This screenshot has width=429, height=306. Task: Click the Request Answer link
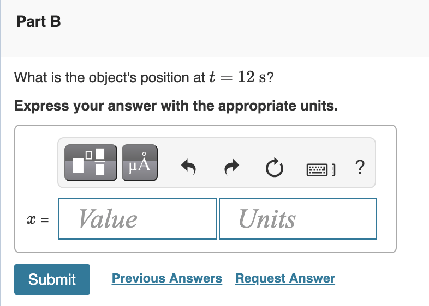click(x=285, y=279)
